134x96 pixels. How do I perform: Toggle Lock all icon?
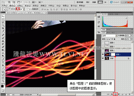114,39
